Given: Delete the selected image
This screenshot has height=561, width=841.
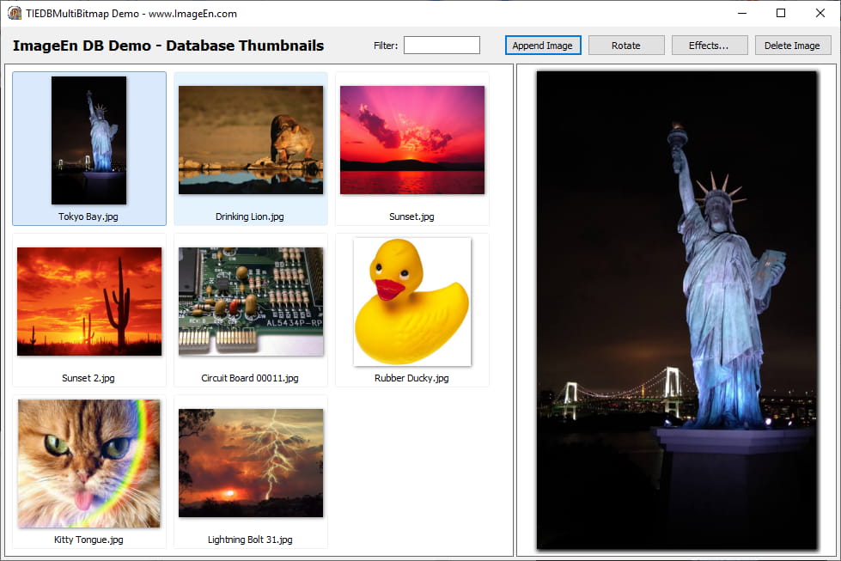Looking at the screenshot, I should [x=792, y=46].
